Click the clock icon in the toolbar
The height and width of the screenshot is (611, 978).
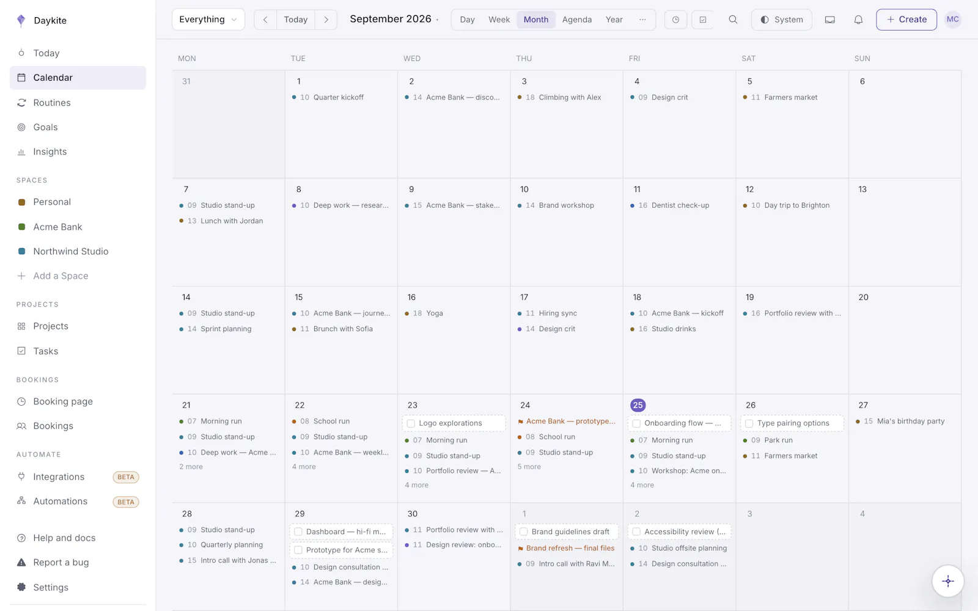pyautogui.click(x=675, y=20)
